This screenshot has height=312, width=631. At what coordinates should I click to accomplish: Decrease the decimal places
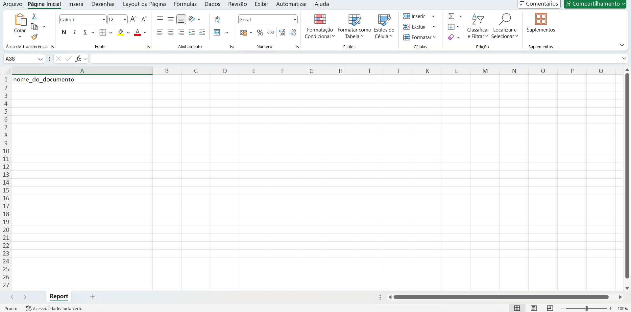coord(293,33)
